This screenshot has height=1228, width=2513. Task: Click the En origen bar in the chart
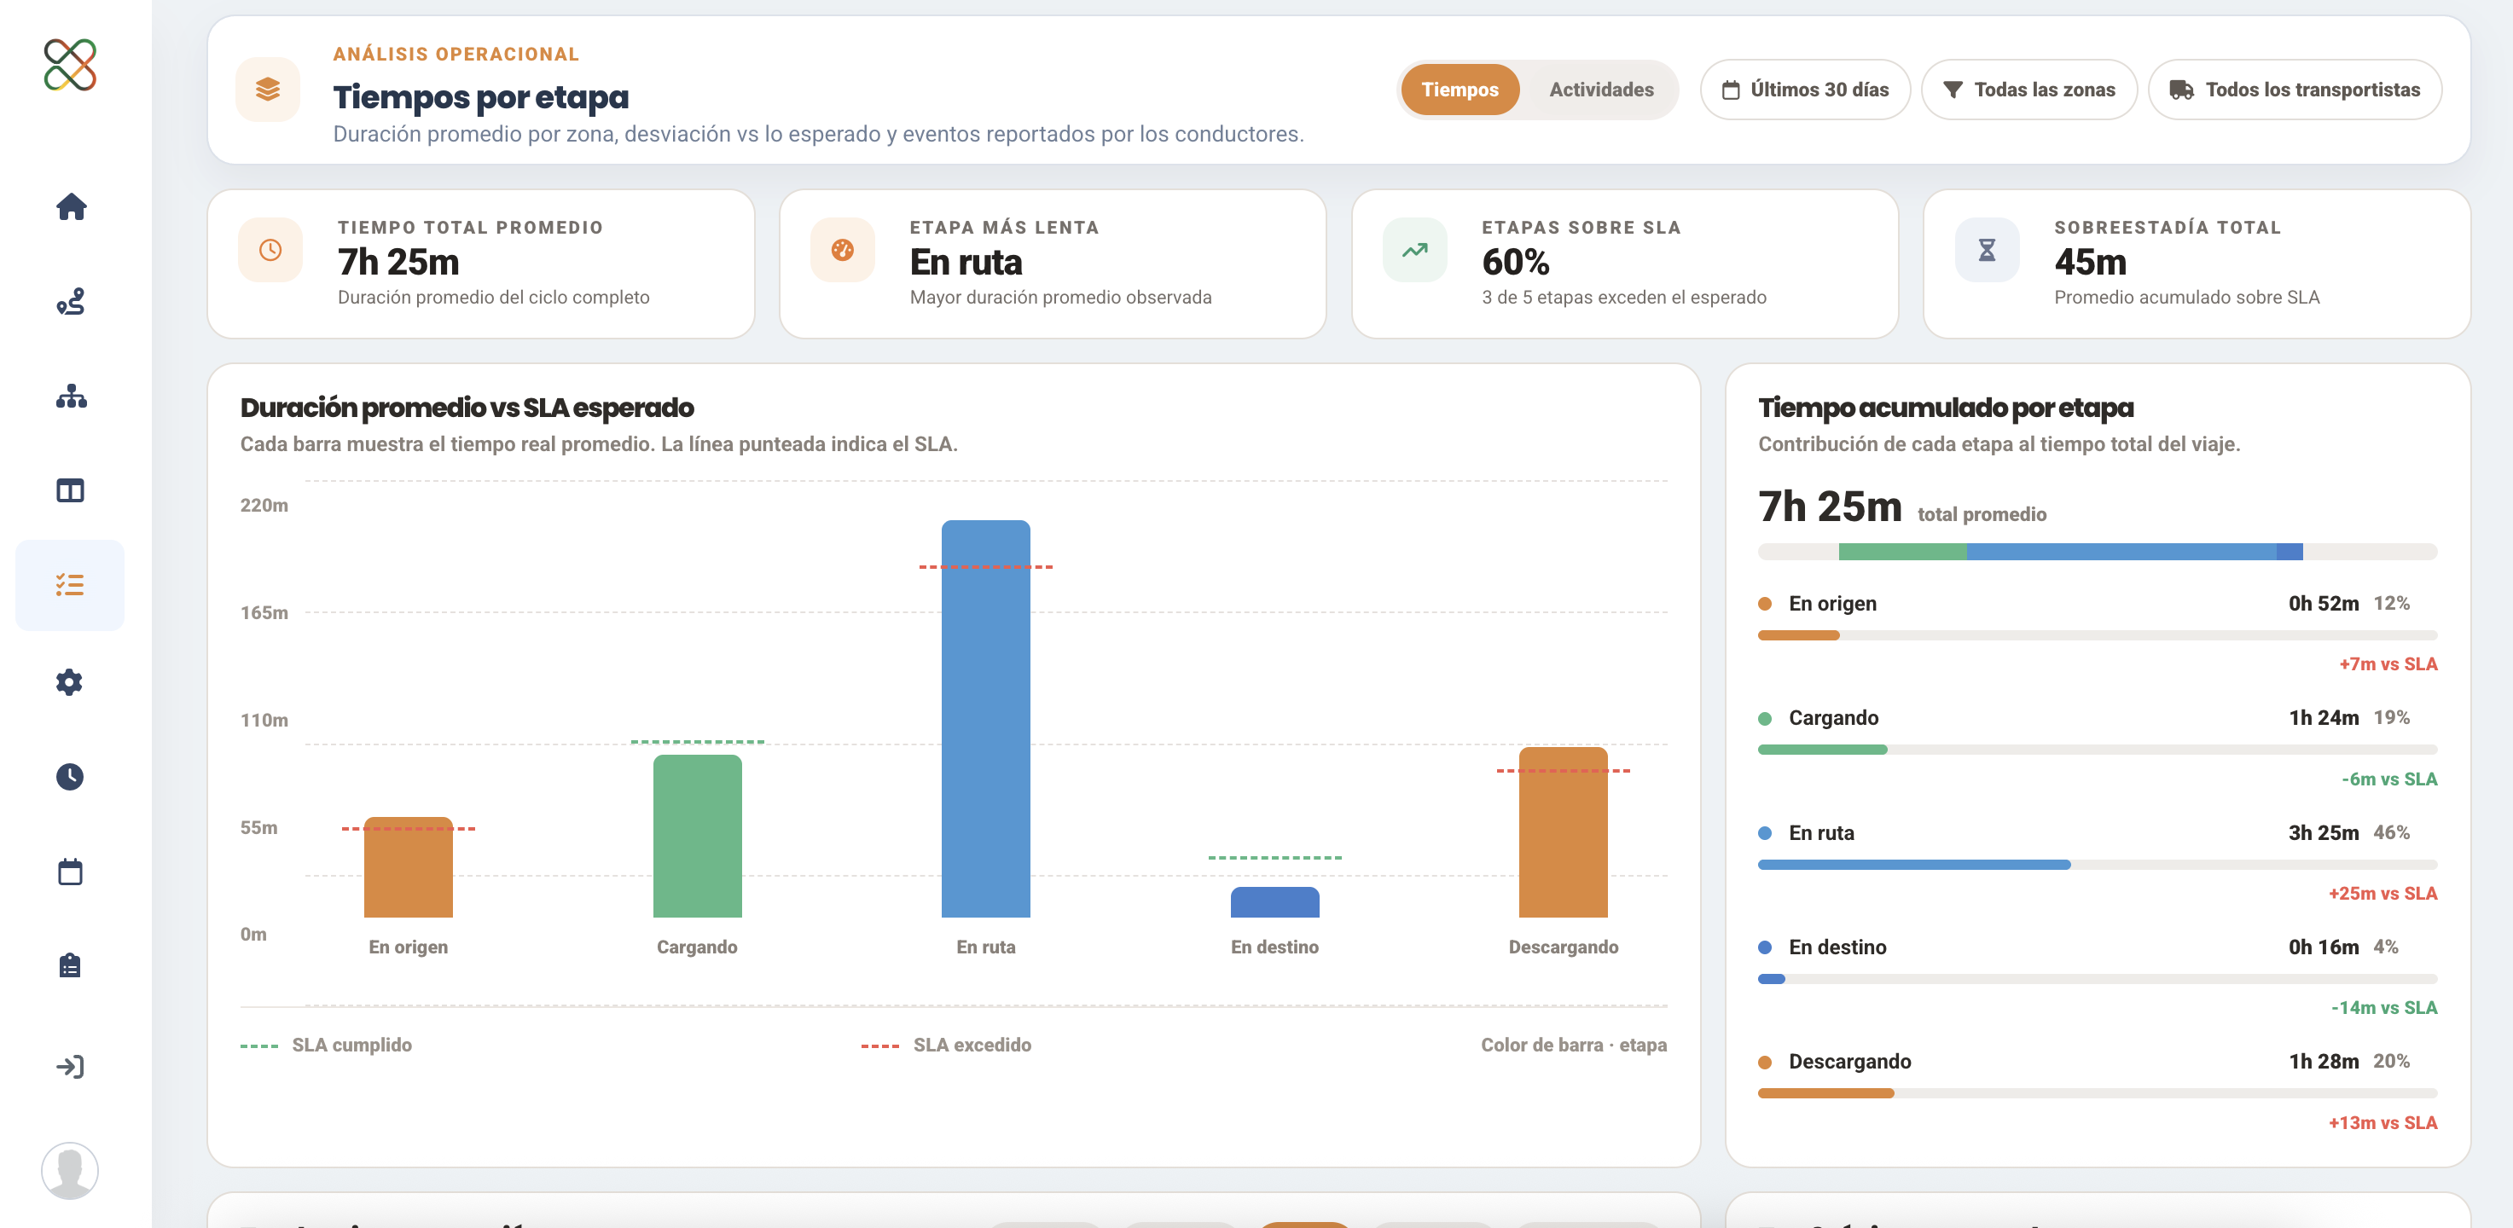(409, 867)
